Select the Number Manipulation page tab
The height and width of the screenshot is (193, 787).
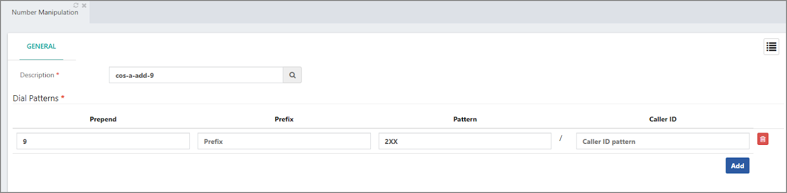[45, 12]
